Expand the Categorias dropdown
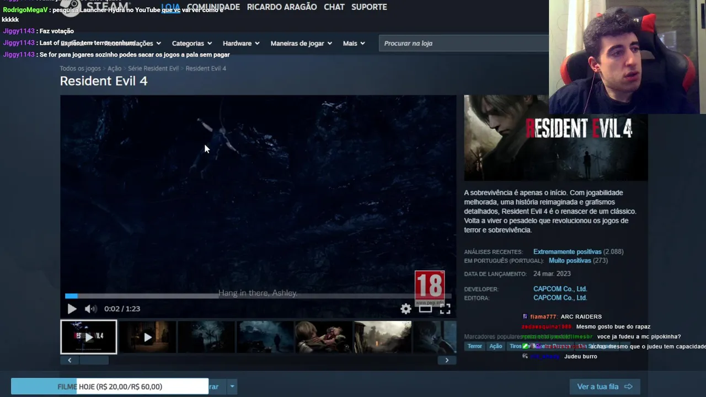706x397 pixels. (192, 43)
